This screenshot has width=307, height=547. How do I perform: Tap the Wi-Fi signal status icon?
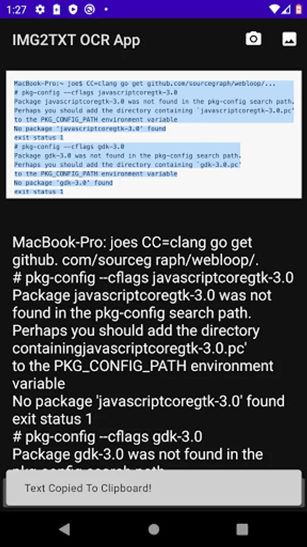tap(275, 9)
